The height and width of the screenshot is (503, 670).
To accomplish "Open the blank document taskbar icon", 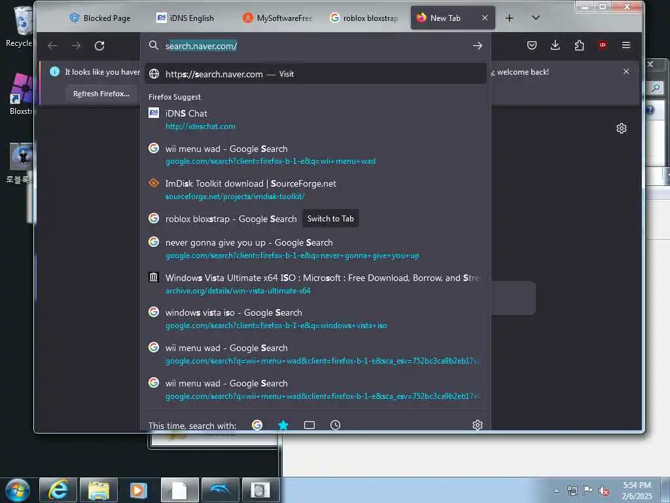I will tap(179, 490).
